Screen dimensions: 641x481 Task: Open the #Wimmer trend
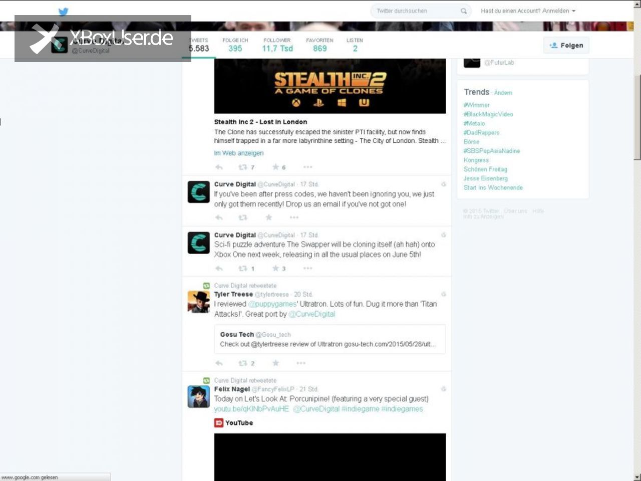pyautogui.click(x=477, y=105)
